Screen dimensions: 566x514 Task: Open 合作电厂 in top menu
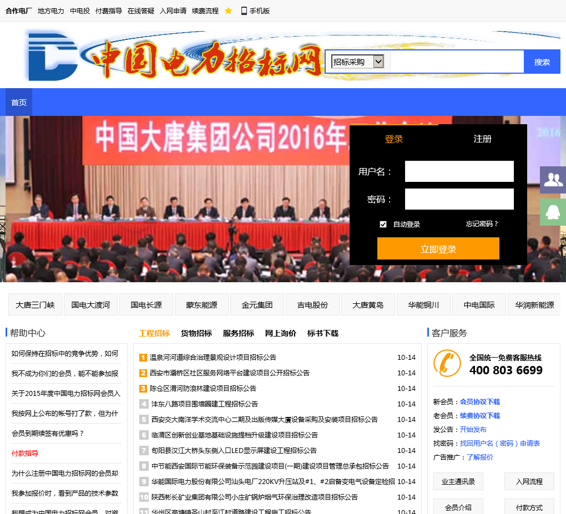19,11
